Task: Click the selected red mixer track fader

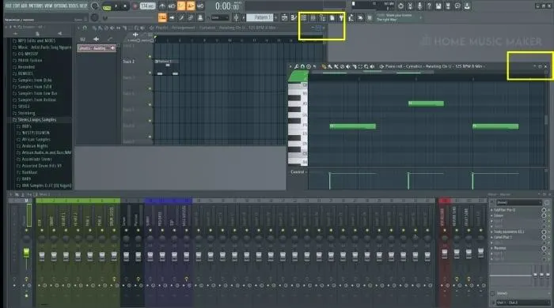Action: coord(445,254)
